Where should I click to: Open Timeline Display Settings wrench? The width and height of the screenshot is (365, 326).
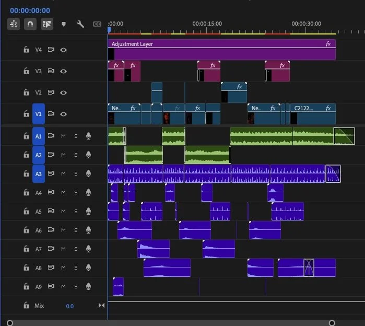80,24
